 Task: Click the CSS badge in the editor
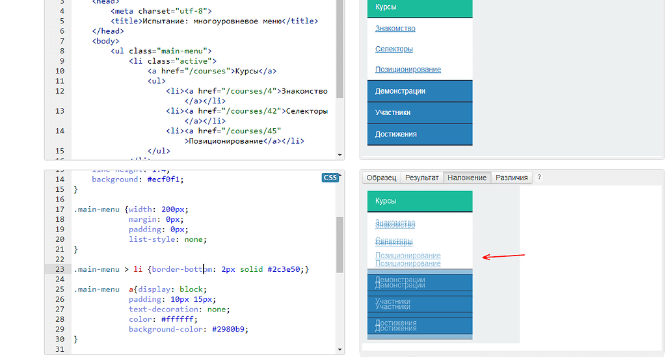[x=330, y=178]
